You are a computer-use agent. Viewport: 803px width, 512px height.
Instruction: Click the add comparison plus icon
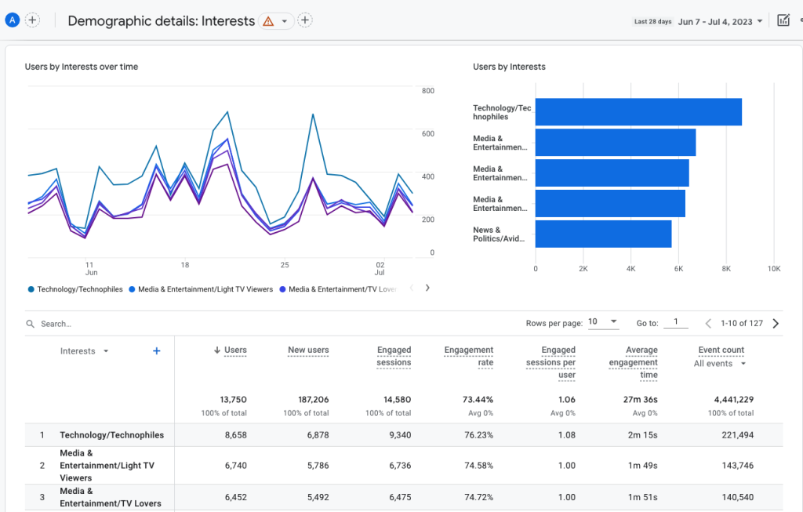305,20
